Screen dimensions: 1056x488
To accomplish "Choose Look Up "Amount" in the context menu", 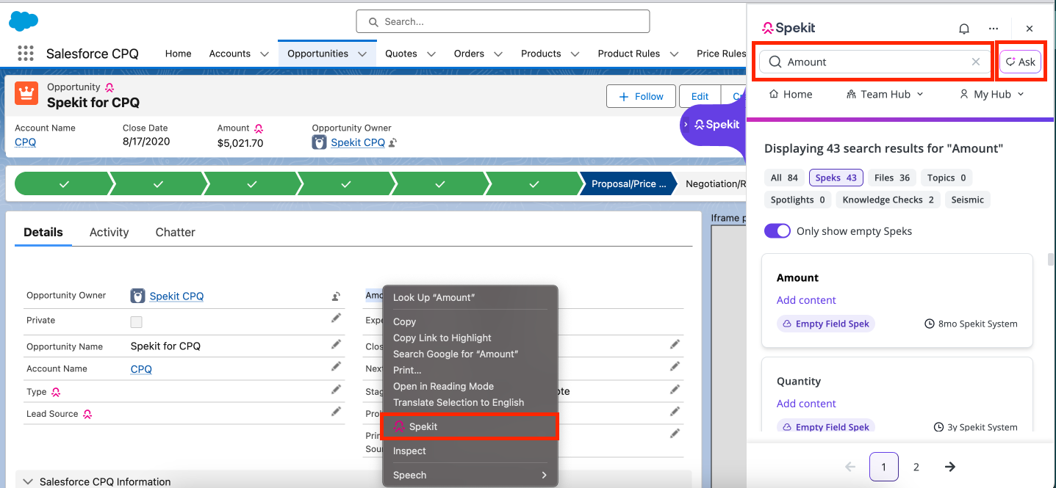I will pos(470,297).
